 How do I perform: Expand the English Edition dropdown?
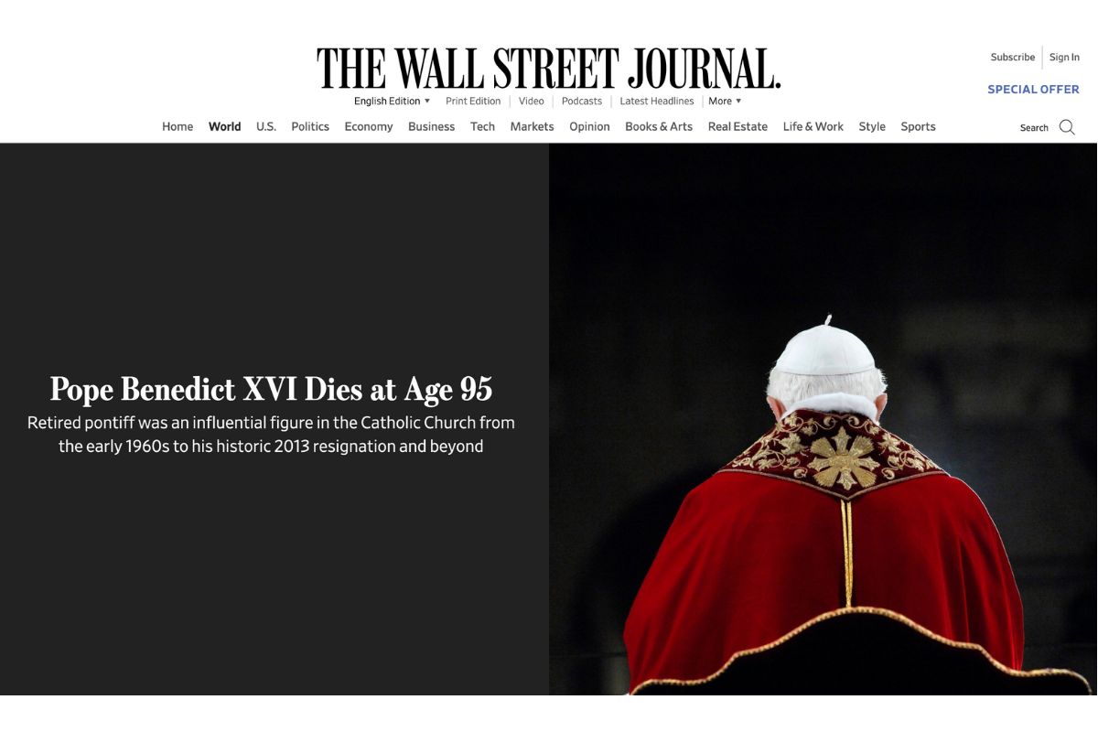click(393, 101)
